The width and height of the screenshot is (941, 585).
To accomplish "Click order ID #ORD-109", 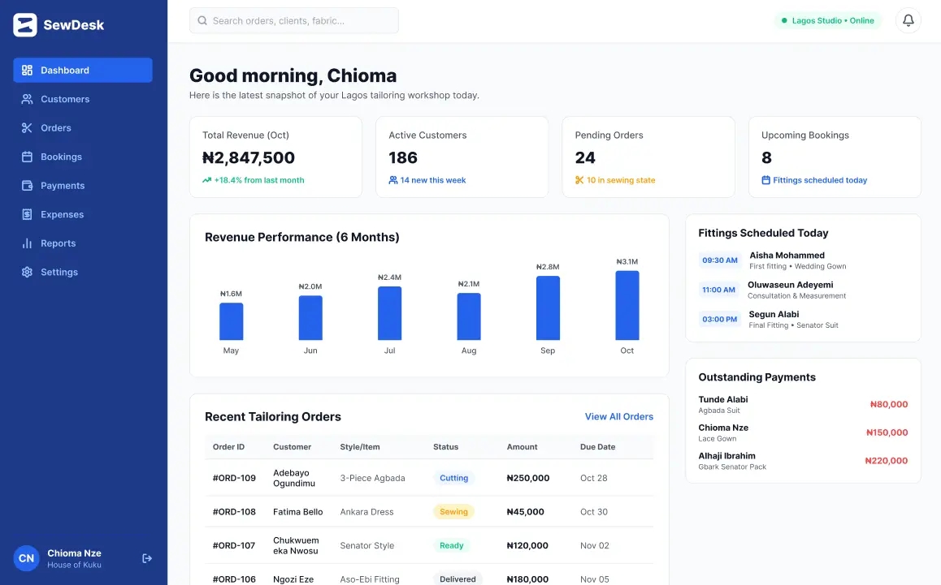I will coord(234,478).
